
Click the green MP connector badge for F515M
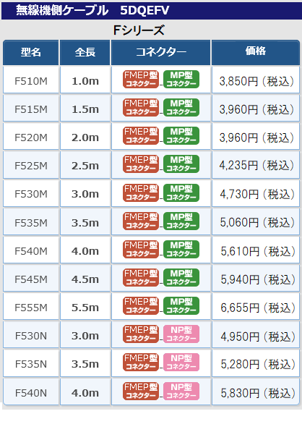click(181, 108)
